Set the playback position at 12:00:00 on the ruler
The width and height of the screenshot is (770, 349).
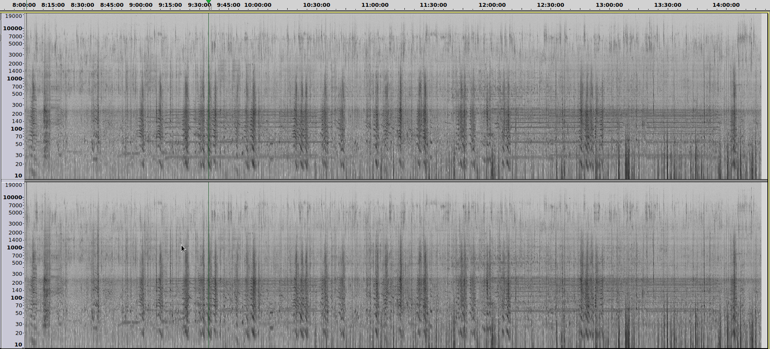click(492, 5)
